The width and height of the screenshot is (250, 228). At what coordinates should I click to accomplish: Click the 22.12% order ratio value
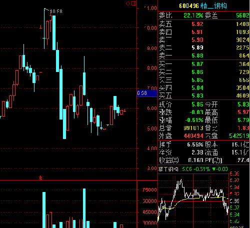tap(193, 15)
